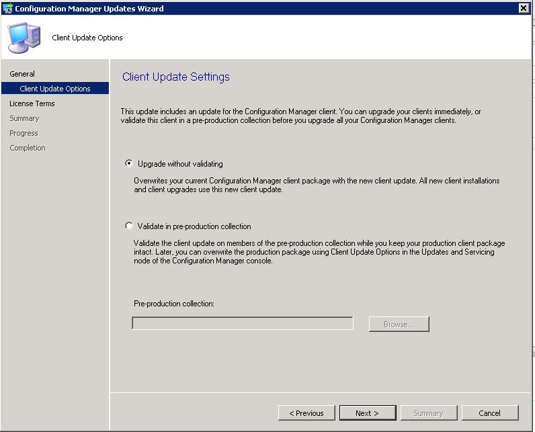Click the Pre-production collection text field
The image size is (535, 432).
(x=243, y=323)
